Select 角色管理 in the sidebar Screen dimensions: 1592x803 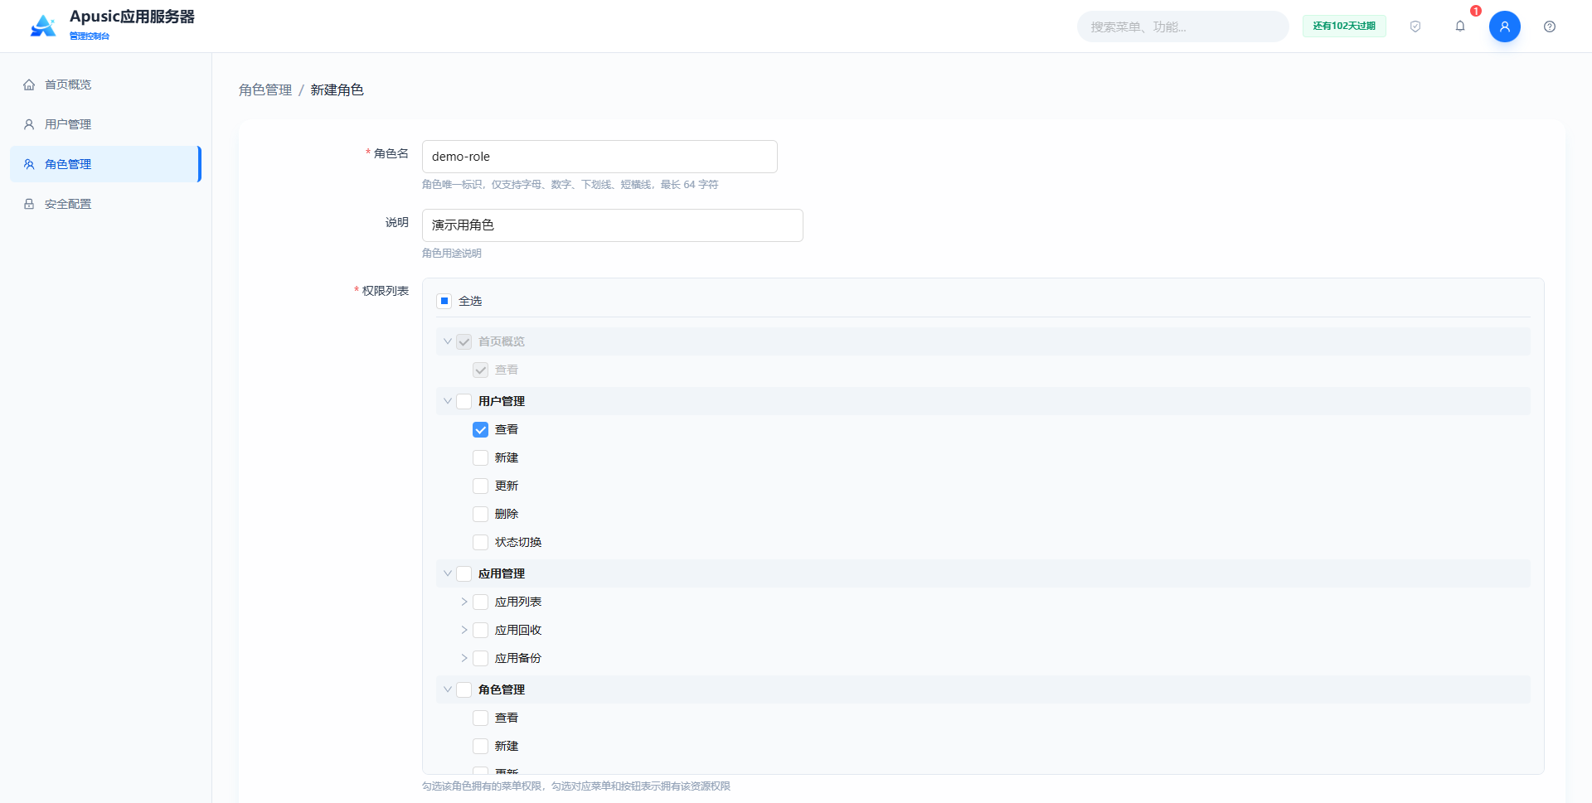click(x=105, y=164)
